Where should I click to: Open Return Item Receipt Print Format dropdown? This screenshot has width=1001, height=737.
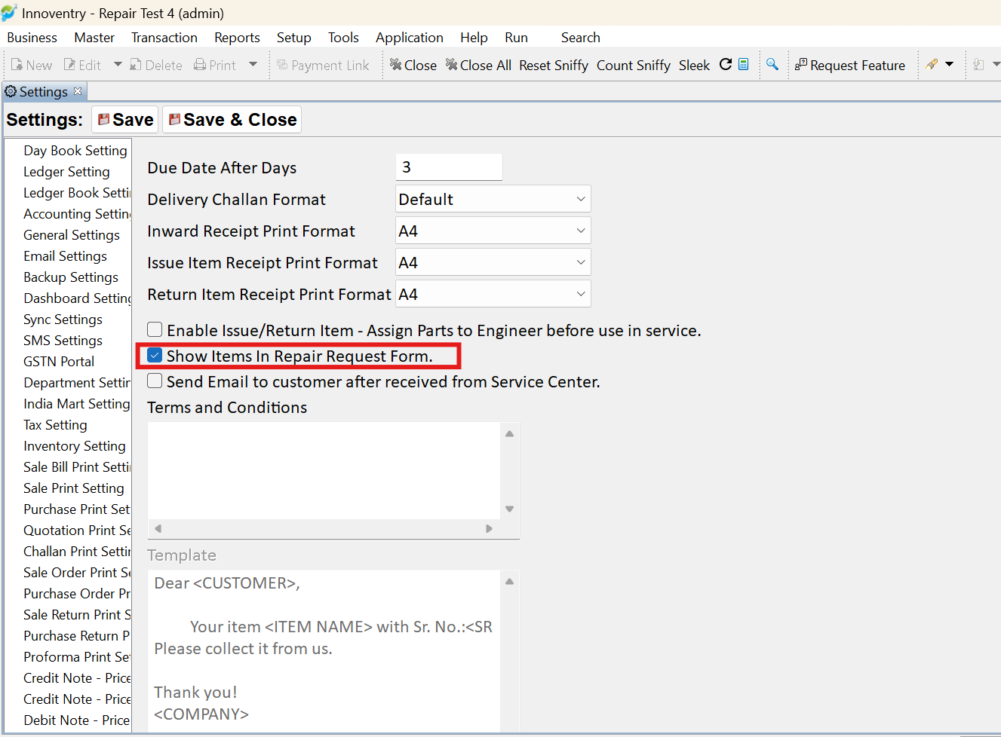pos(493,294)
